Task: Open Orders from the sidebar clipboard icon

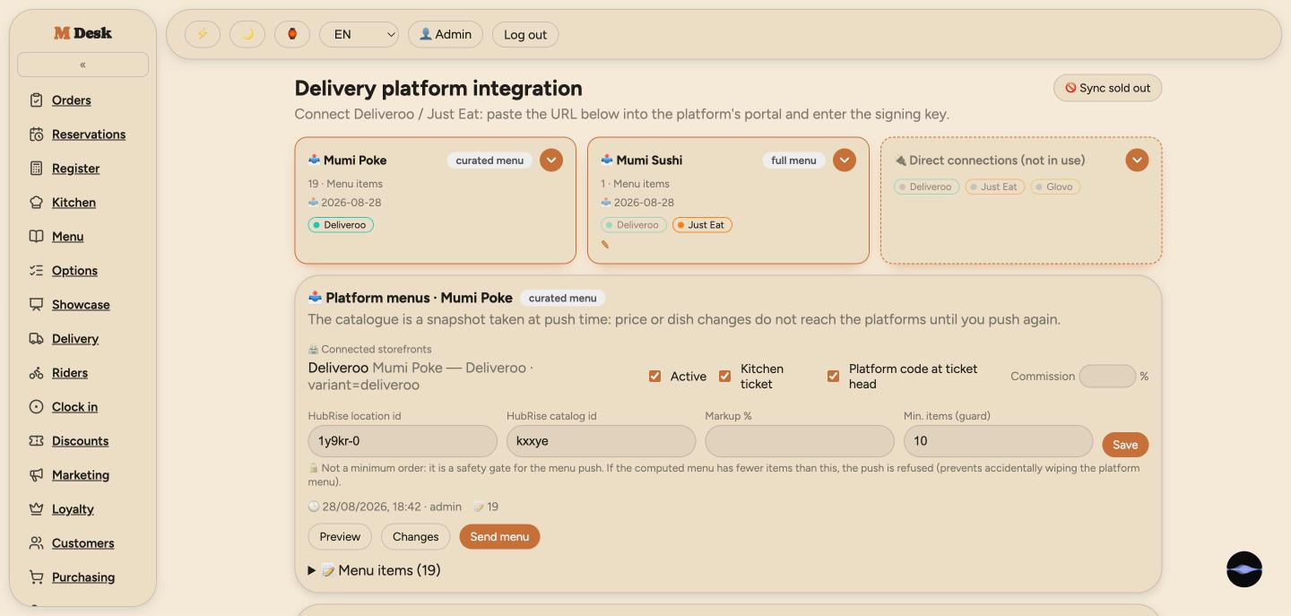Action: 36,100
